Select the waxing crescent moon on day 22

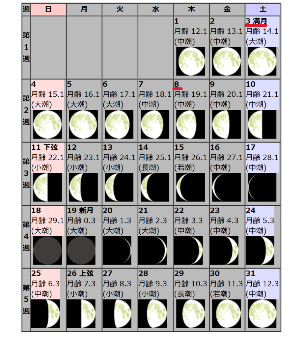pos(190,250)
